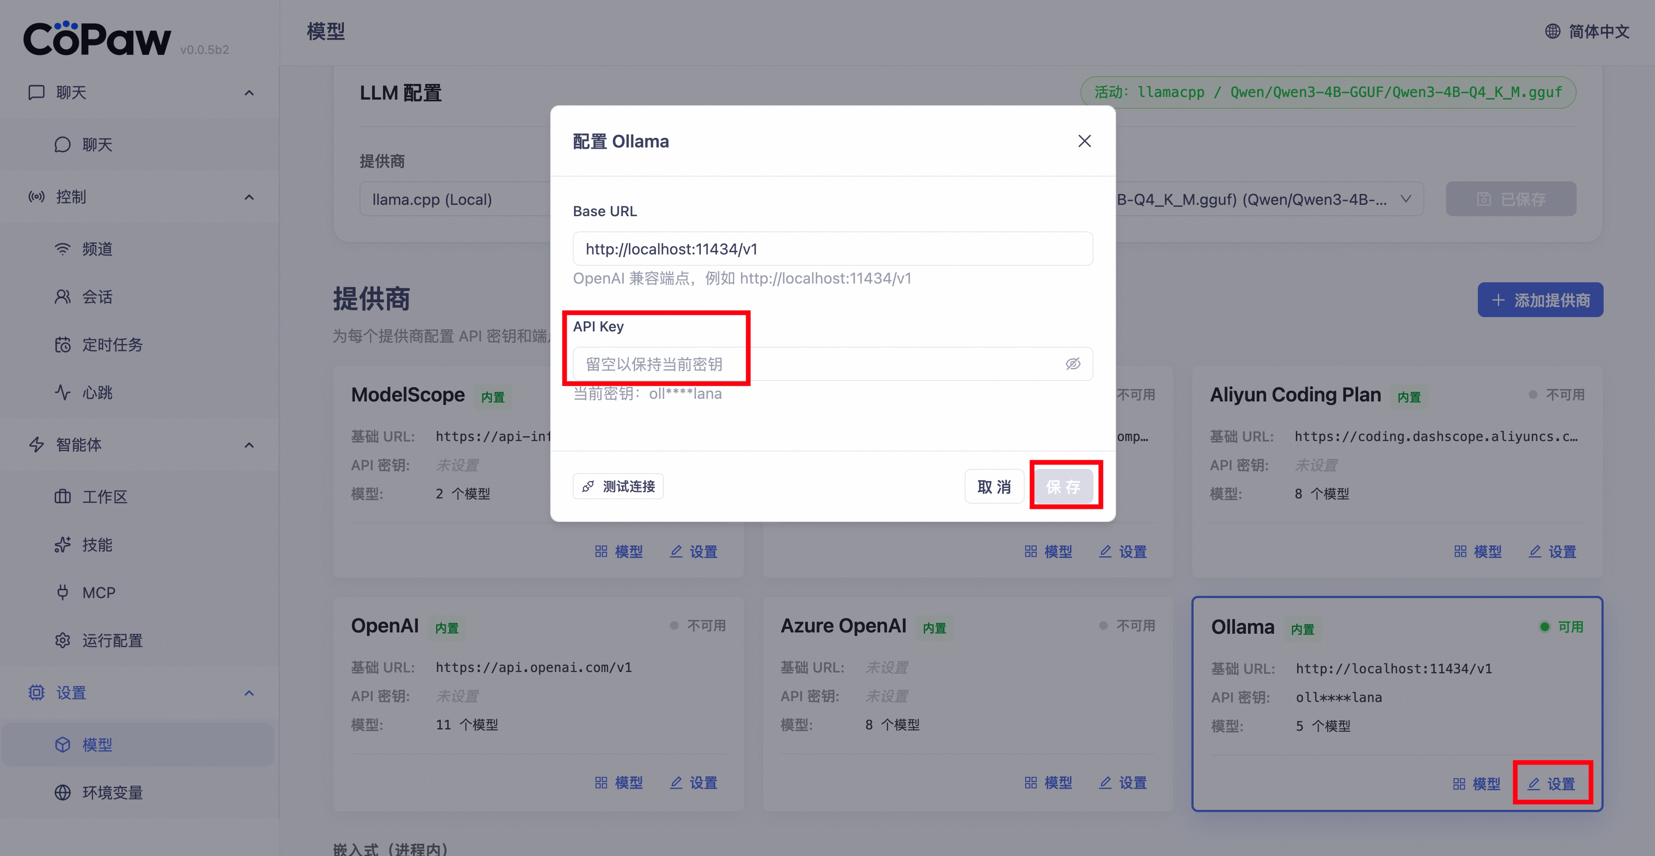Open the 频道 page via wifi icon
The image size is (1655, 856).
(62, 249)
